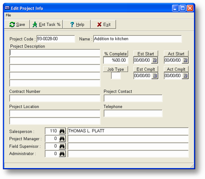This screenshot has width=205, height=179.
Task: Select the Telephone input field
Action: (x=133, y=113)
